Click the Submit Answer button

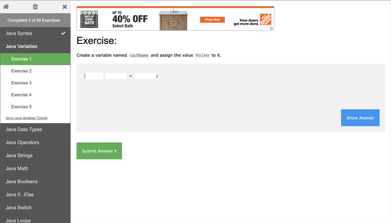pyautogui.click(x=99, y=151)
